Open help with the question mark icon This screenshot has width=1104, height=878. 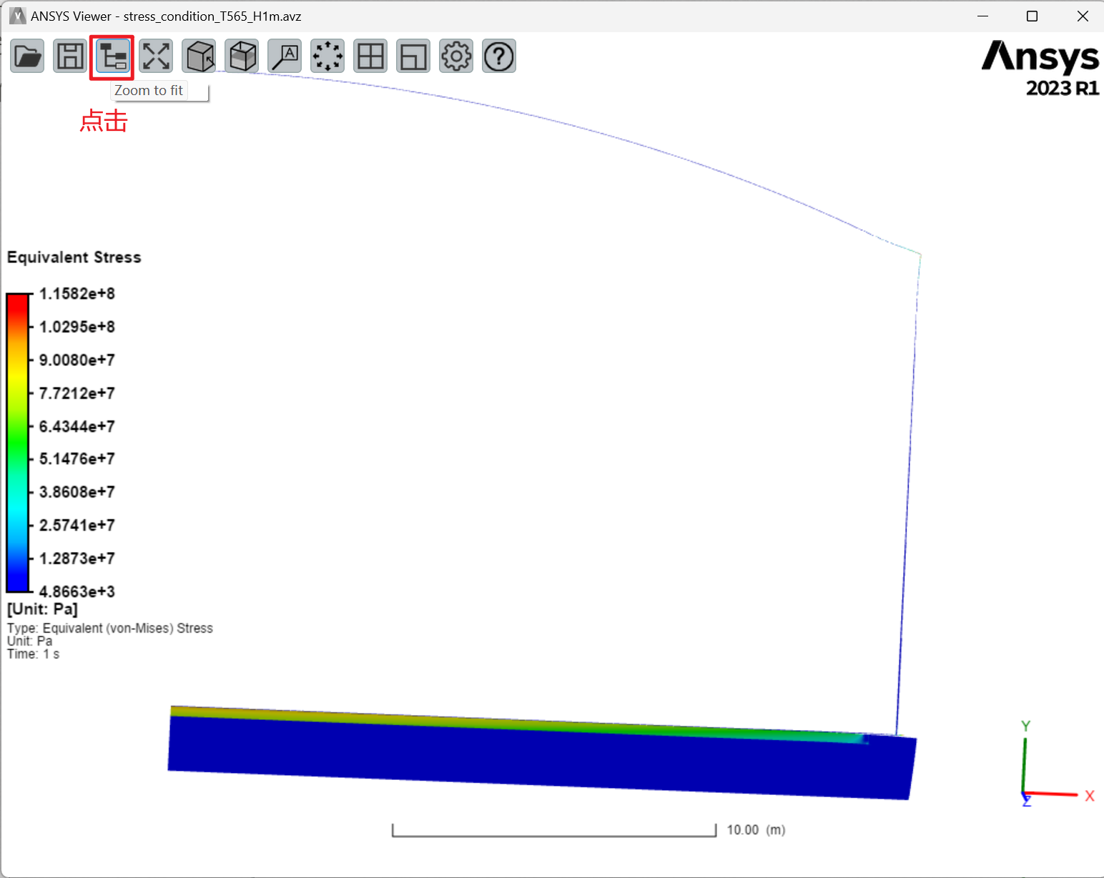point(499,56)
